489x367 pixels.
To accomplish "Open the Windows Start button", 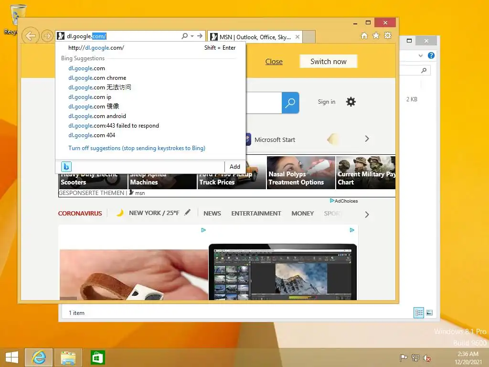I will click(x=12, y=357).
